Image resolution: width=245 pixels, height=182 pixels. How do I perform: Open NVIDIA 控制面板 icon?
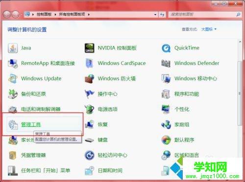click(89, 48)
